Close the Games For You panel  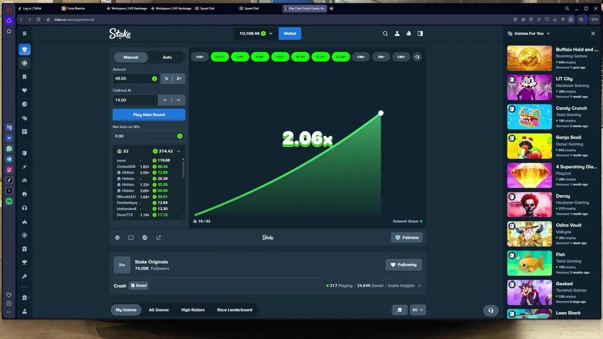coord(593,33)
